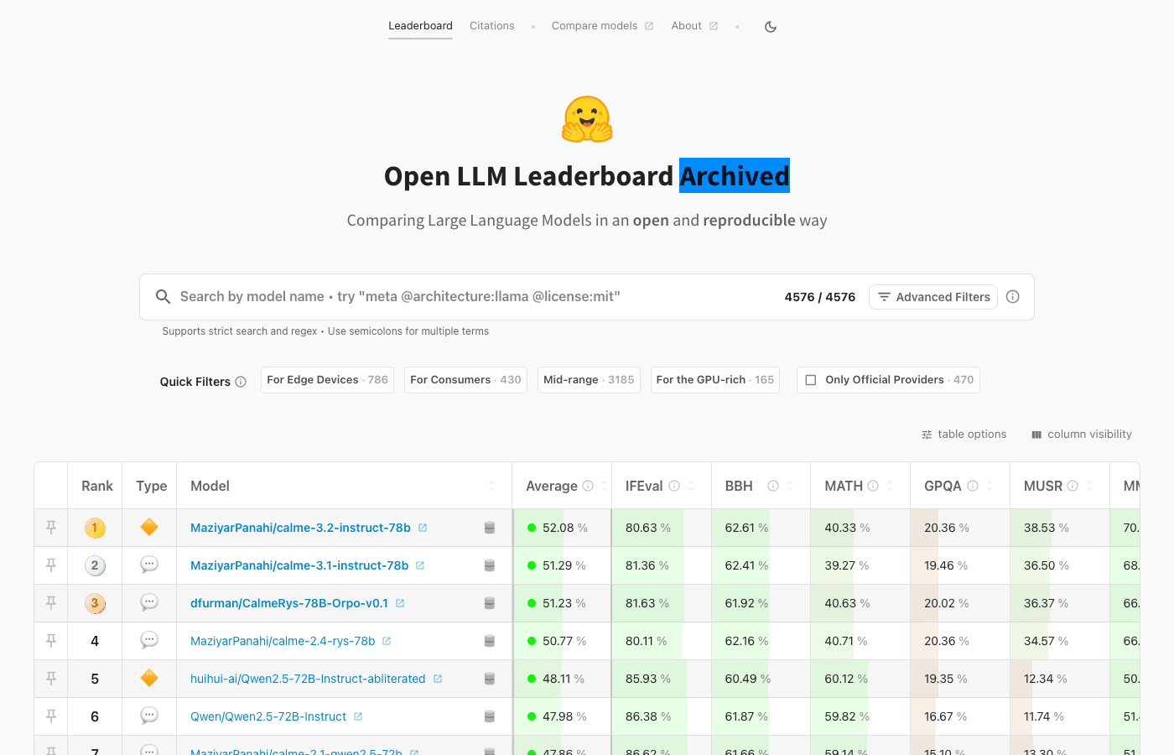Click the chat type icon for calme-3.1-instruct-78b
Image resolution: width=1174 pixels, height=755 pixels.
pos(149,565)
